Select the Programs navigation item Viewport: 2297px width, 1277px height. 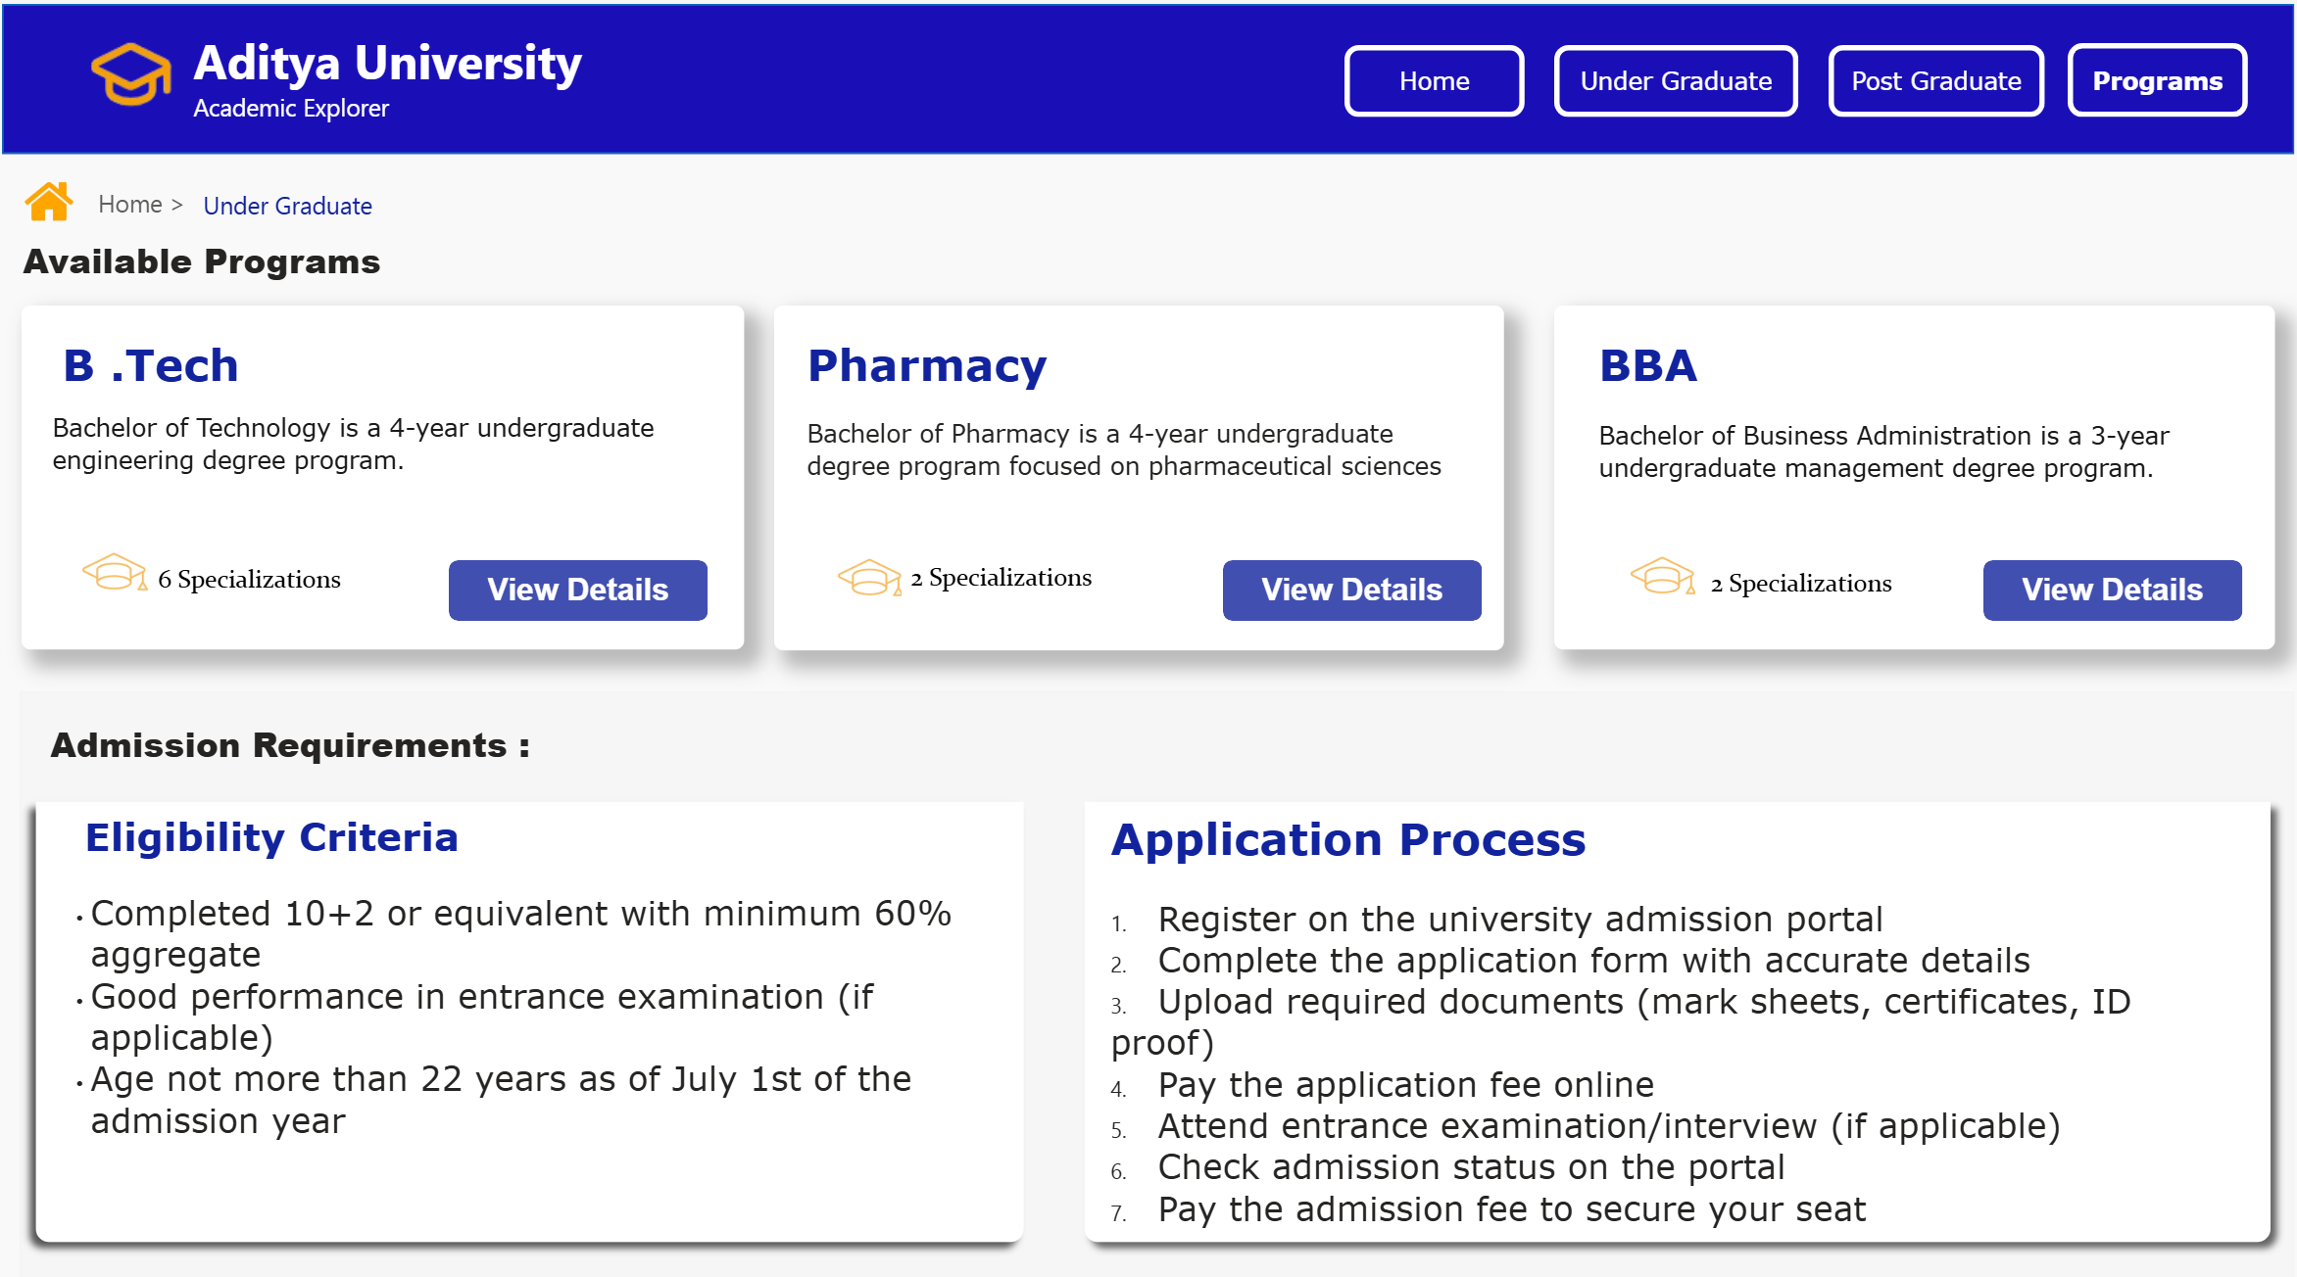2157,80
